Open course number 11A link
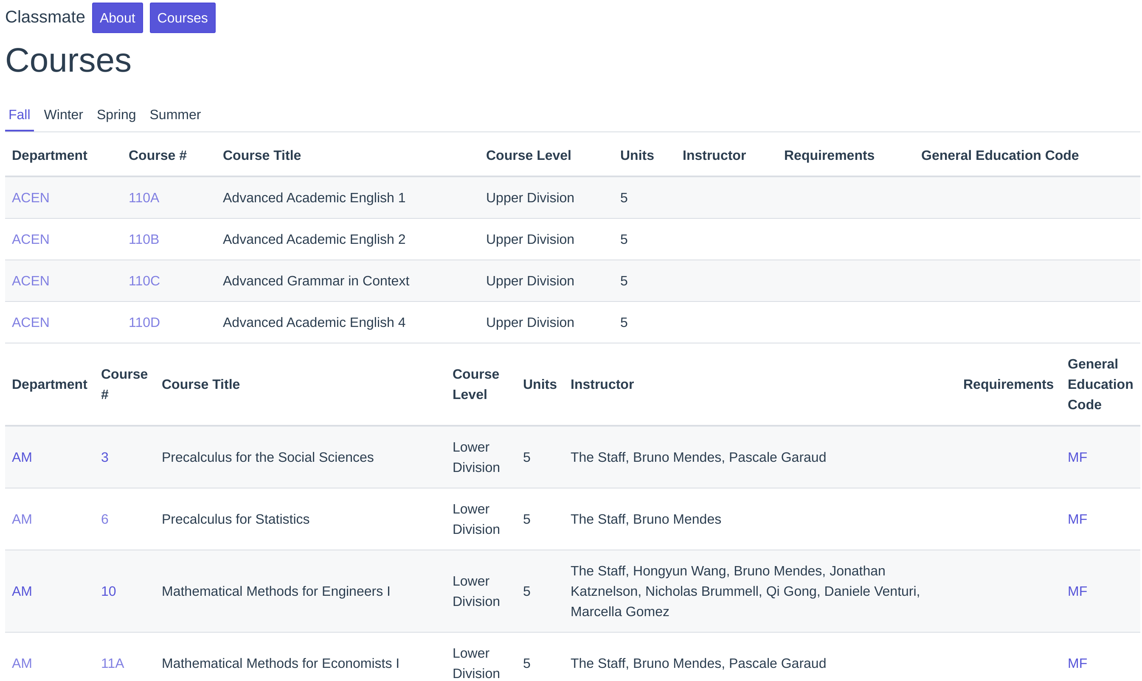The height and width of the screenshot is (681, 1142). tap(113, 663)
